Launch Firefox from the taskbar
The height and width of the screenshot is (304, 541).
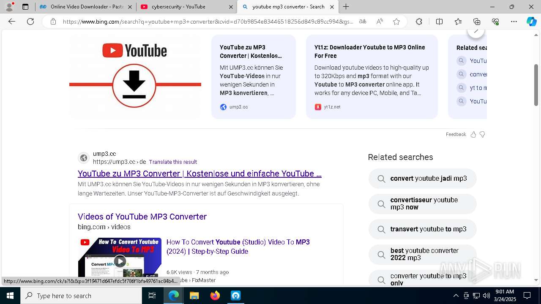[x=215, y=296]
